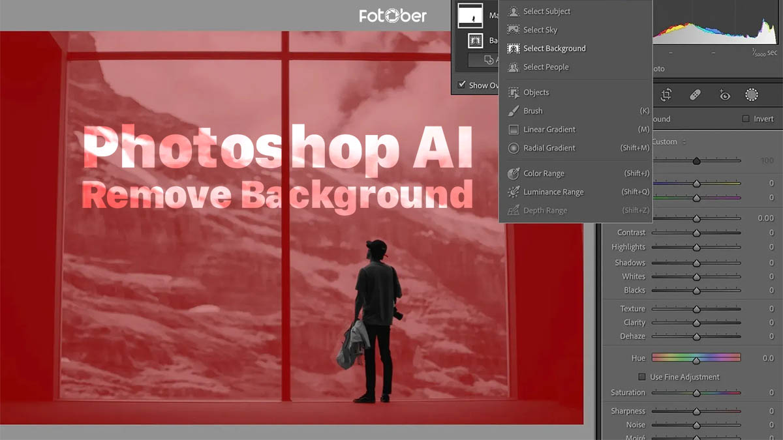This screenshot has width=783, height=440.
Task: Choose Select Background from the menu
Action: pos(554,49)
